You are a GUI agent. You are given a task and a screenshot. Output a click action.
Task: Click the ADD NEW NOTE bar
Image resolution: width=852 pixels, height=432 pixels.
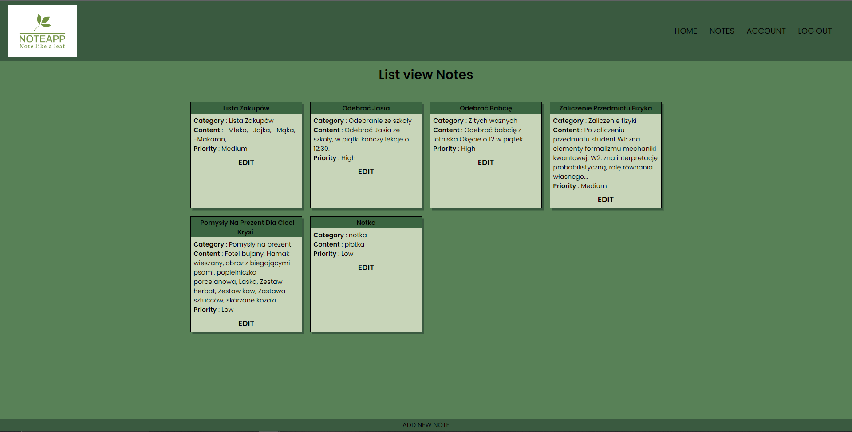point(426,424)
